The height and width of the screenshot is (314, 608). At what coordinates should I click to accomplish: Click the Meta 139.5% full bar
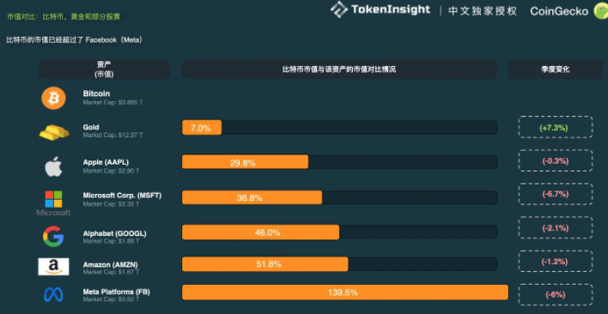345,293
